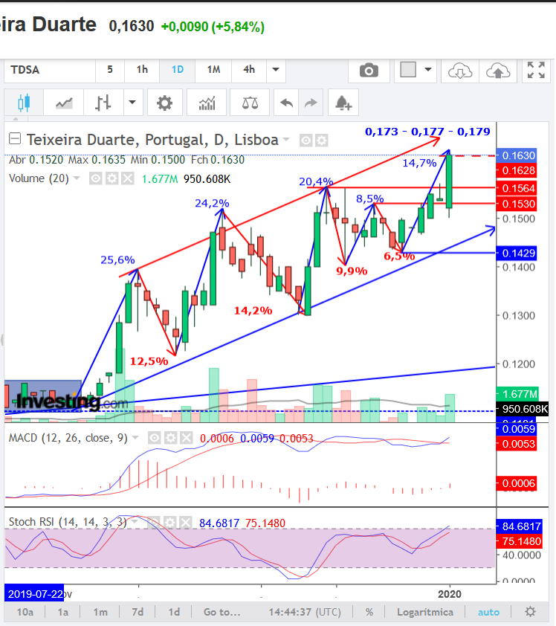Click the layout square swatch
Viewport: 556px width, 626px height.
408,70
